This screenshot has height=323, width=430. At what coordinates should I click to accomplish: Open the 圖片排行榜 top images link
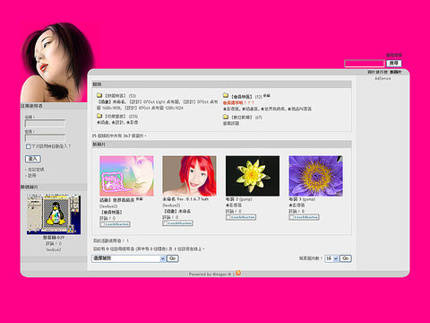point(377,72)
